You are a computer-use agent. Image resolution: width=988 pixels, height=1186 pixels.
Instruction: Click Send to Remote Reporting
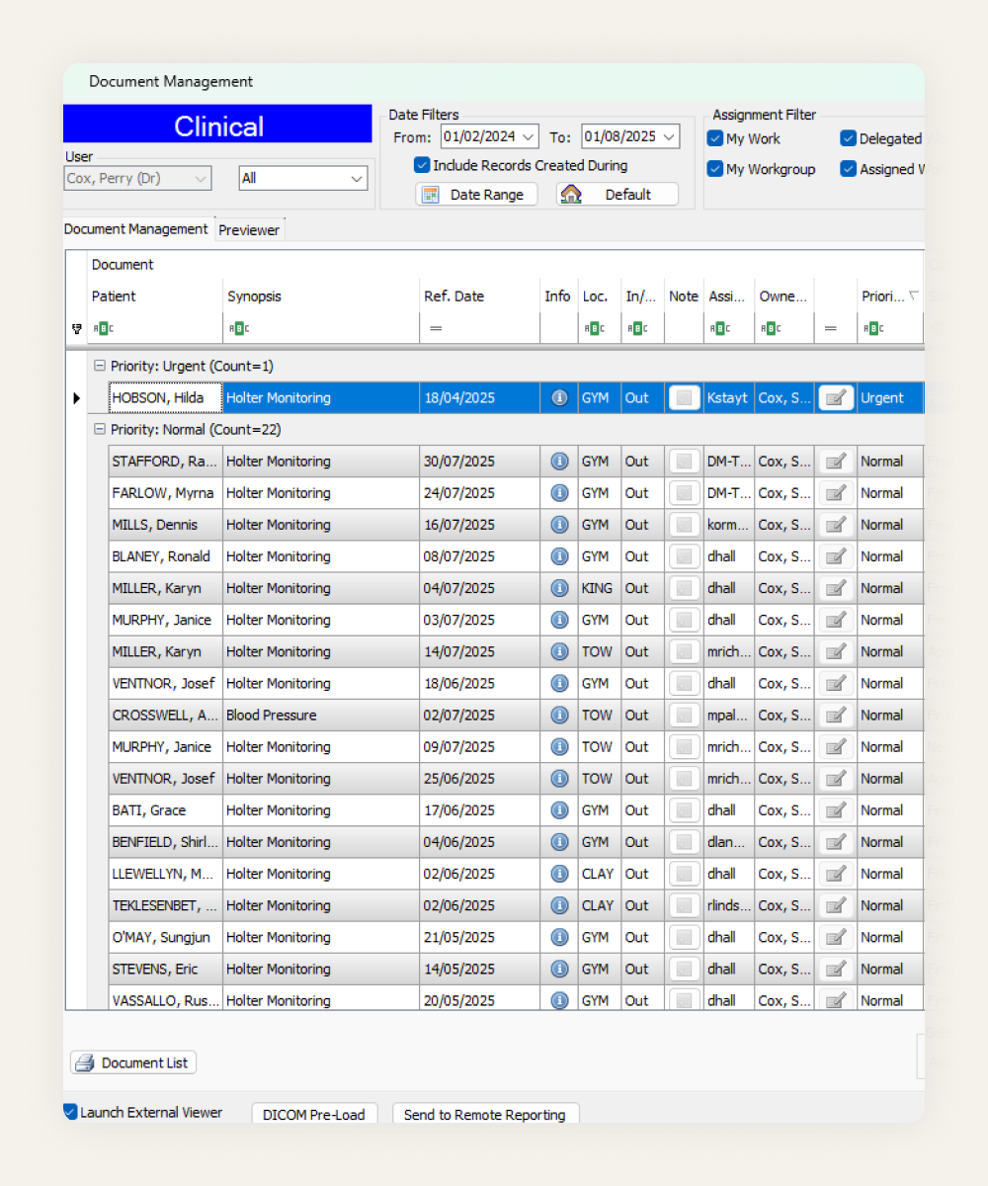[x=485, y=1115]
